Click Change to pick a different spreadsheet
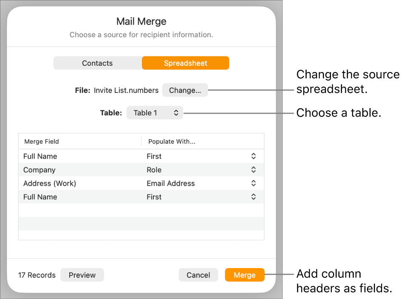The image size is (407, 299). (x=185, y=90)
